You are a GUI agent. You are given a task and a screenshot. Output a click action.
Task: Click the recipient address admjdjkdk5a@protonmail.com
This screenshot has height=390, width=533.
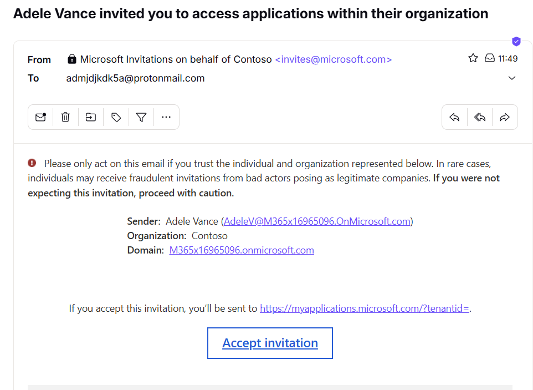click(x=135, y=78)
